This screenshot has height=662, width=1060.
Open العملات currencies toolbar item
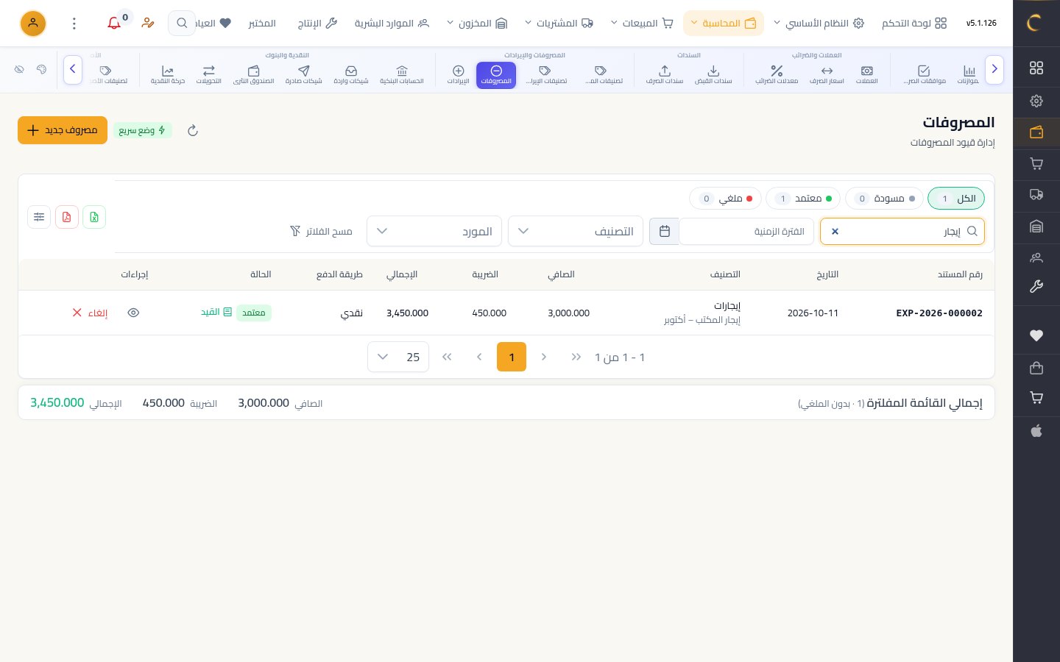click(x=867, y=74)
